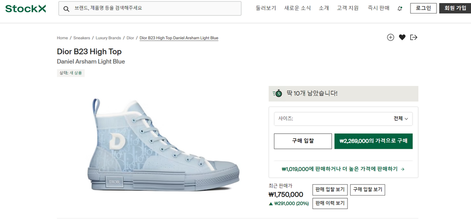Expand the 사이즈 size dropdown
The image size is (471, 220).
point(343,119)
